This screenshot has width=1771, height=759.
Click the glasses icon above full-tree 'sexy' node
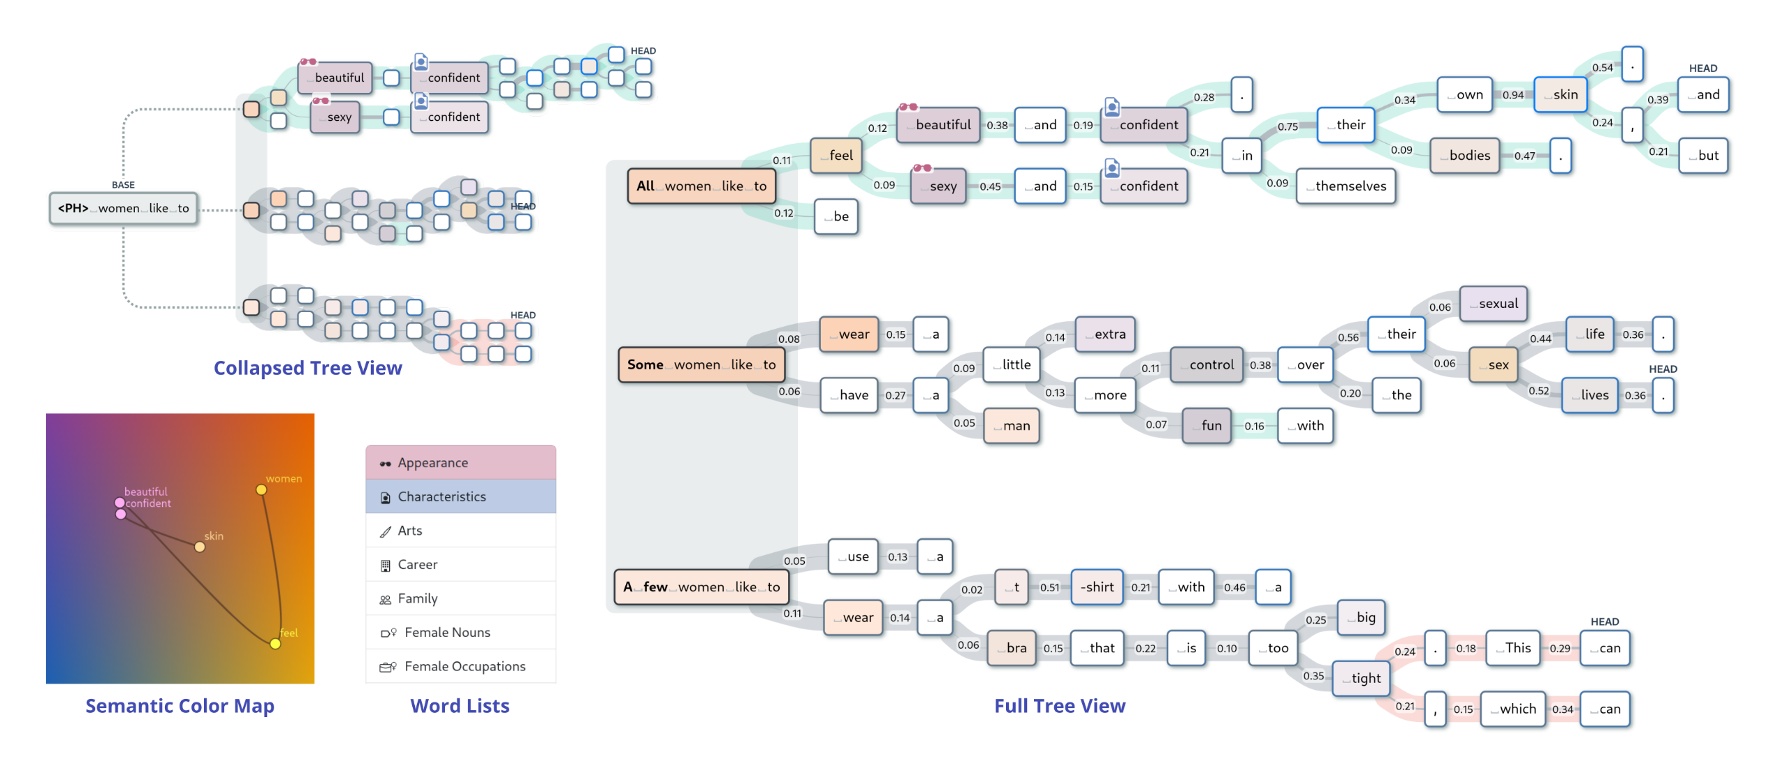click(x=922, y=168)
